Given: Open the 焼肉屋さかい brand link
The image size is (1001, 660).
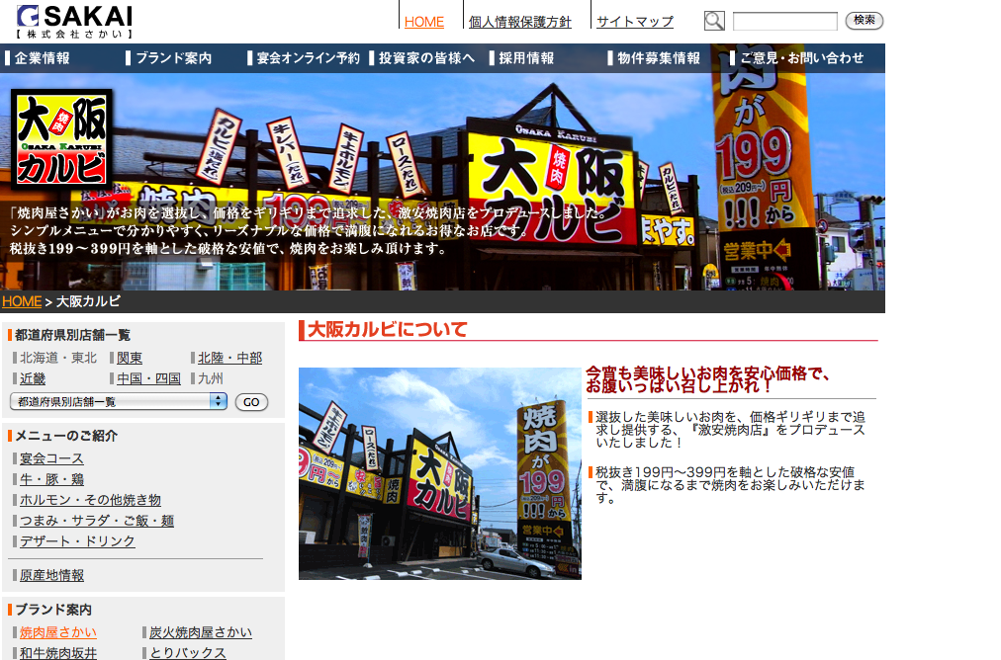Looking at the screenshot, I should pyautogui.click(x=58, y=632).
